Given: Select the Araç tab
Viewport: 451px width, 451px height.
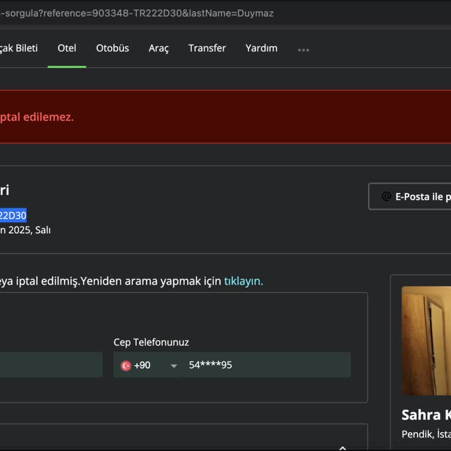Looking at the screenshot, I should [159, 48].
